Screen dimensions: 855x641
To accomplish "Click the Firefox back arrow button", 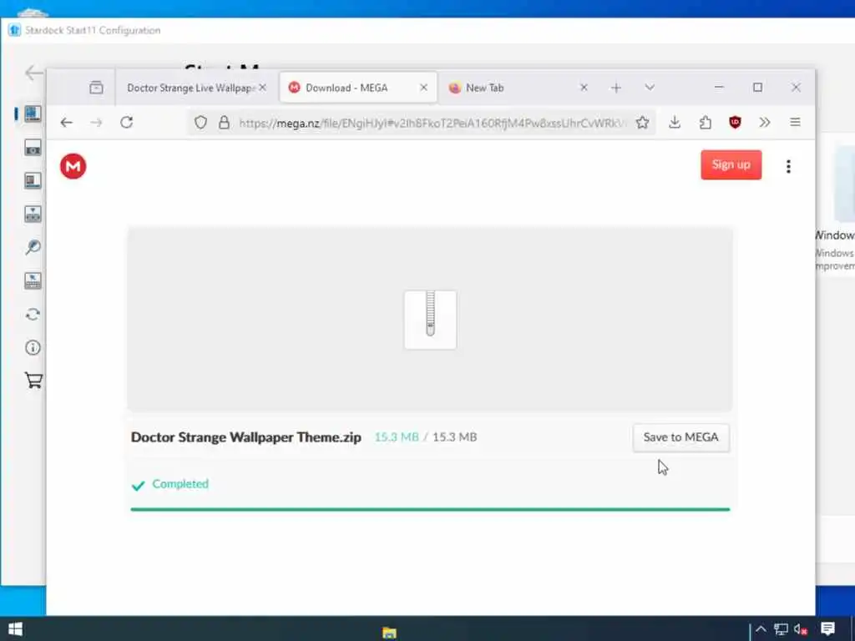I will (67, 123).
